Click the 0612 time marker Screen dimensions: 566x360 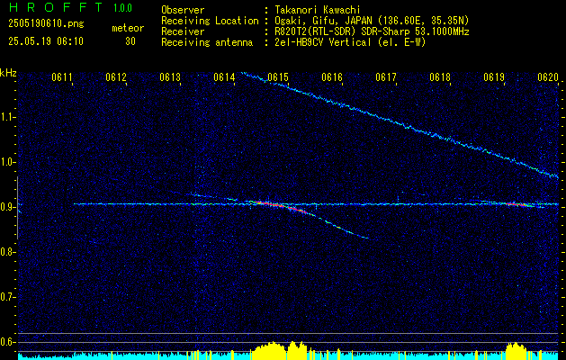point(116,76)
